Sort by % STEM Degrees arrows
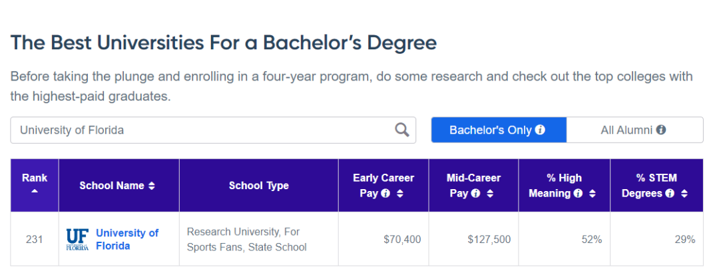This screenshot has width=719, height=277. [x=684, y=194]
